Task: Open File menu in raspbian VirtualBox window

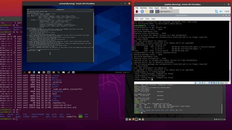Action: (137, 8)
